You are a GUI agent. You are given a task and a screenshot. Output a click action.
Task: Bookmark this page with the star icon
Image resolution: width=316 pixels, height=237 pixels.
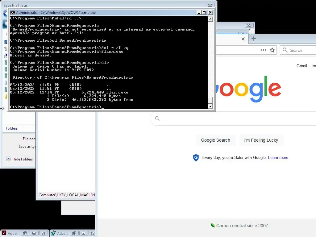[272, 50]
